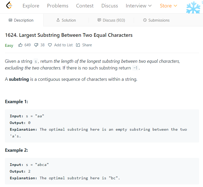203x187 pixels.
Task: Click the flask icon beside Solution
Action: click(58, 20)
